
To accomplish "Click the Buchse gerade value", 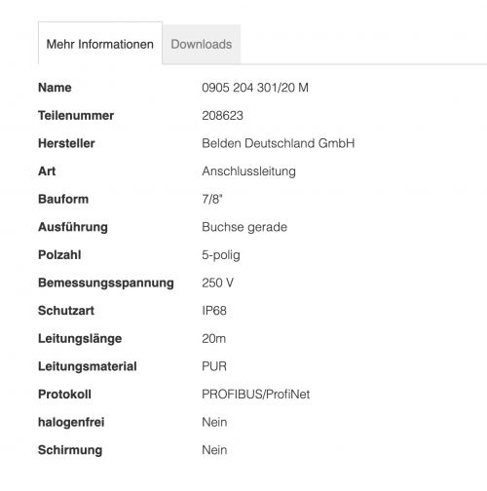I will [244, 227].
